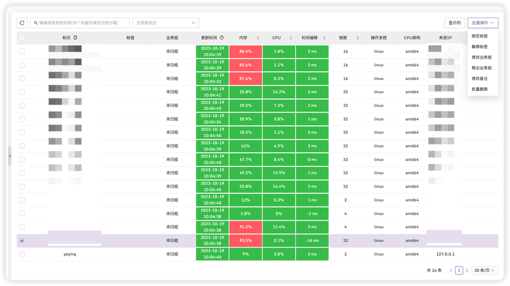Viewport: 510px width, 286px height.
Task: Click the 15.9% CPU value
Action: [279, 173]
